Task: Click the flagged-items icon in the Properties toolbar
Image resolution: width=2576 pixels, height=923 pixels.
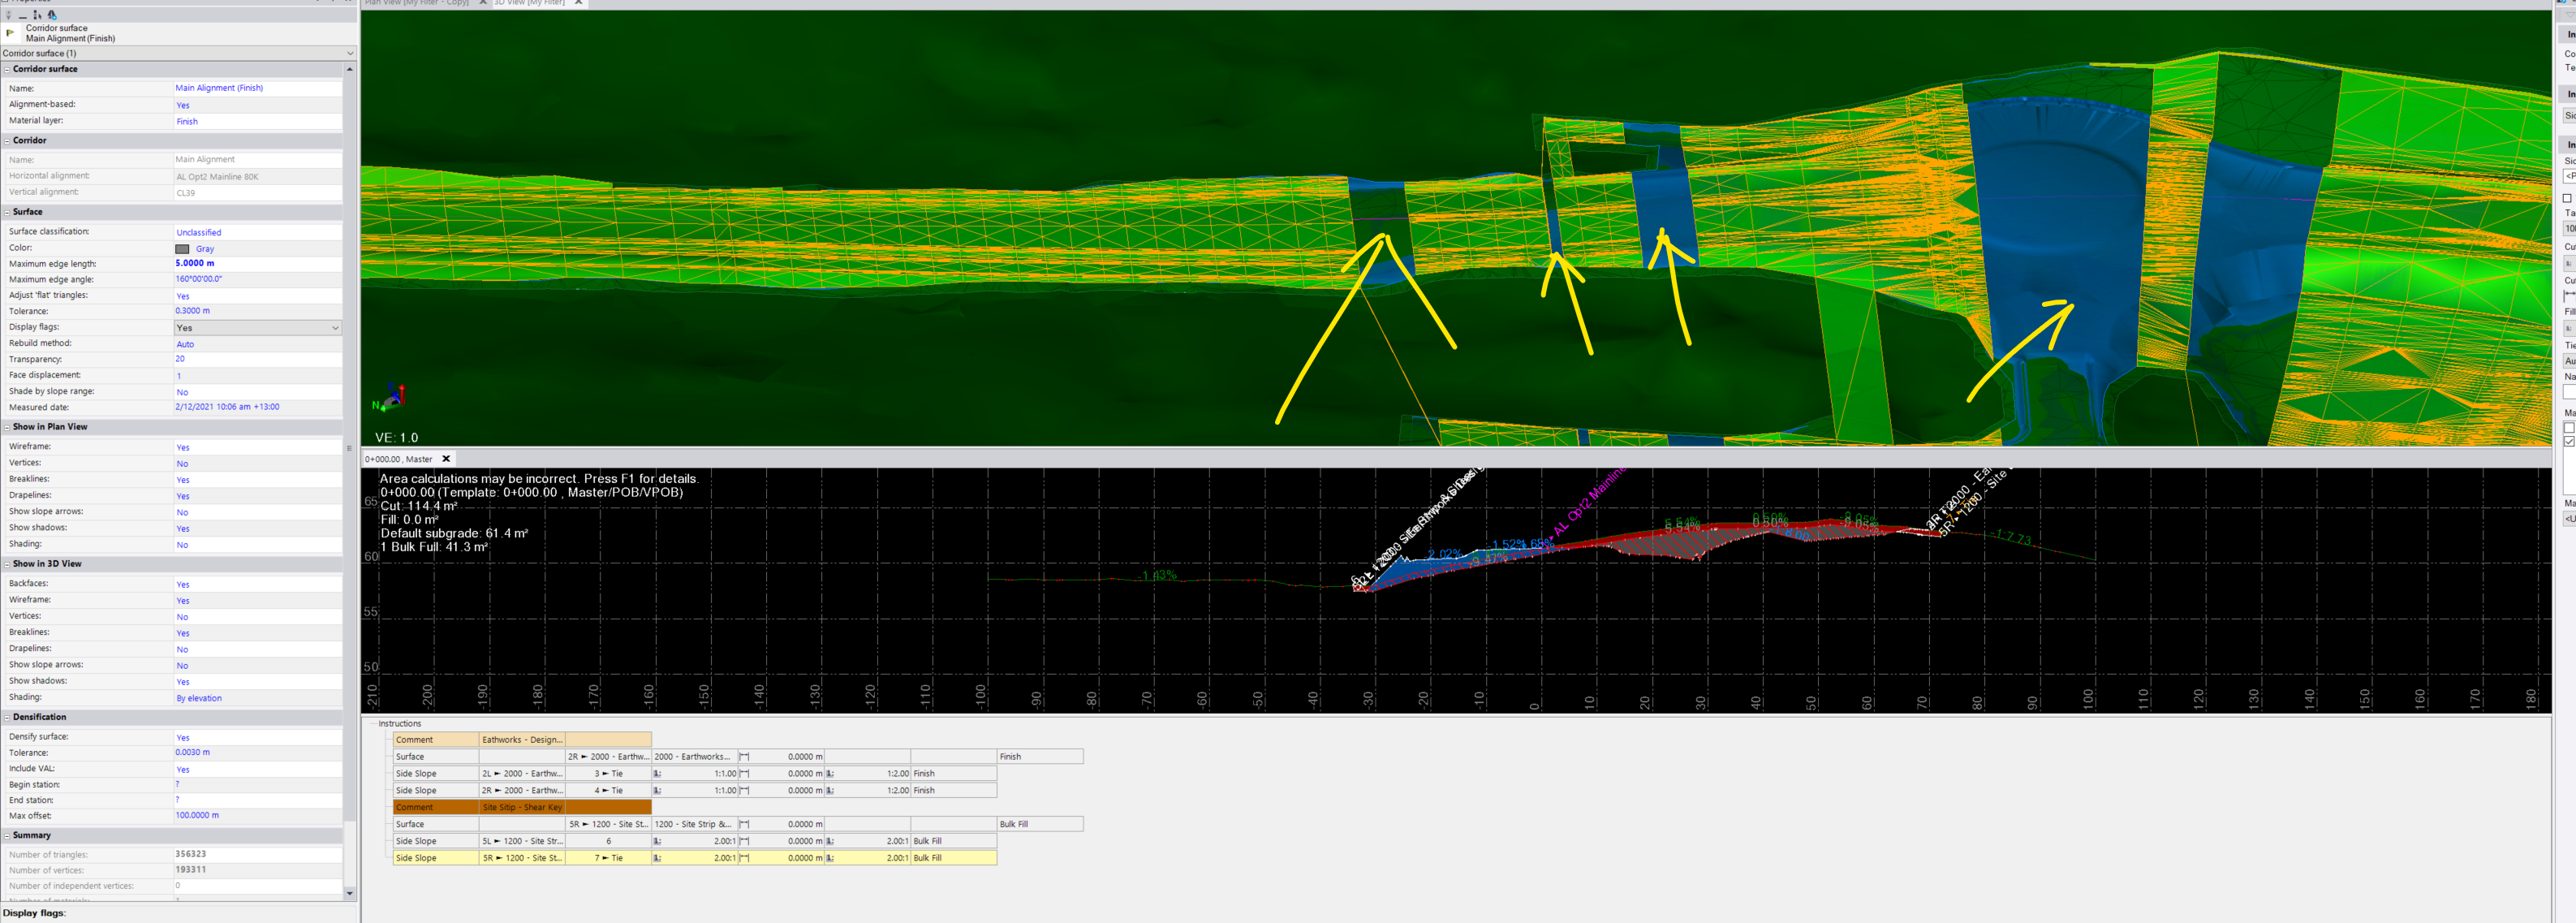Action: 51,16
